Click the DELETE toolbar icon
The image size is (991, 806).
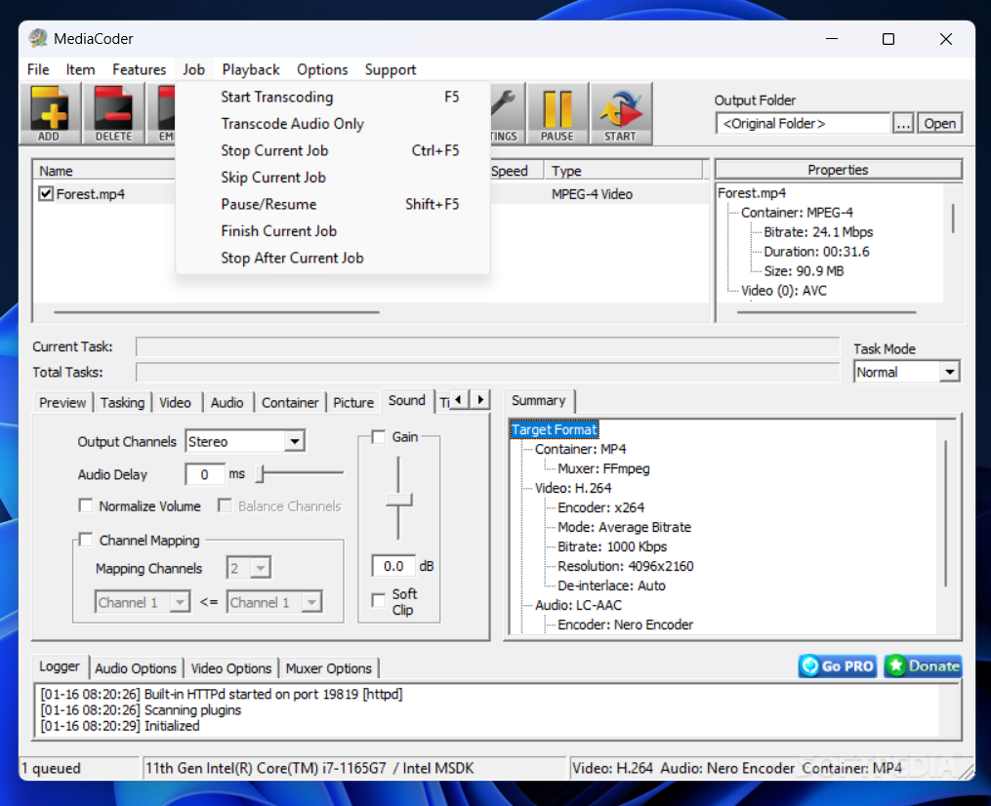point(114,113)
